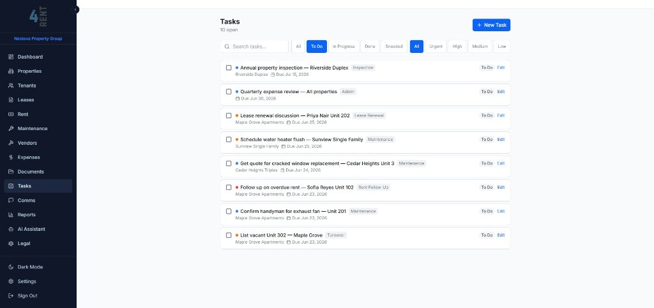Open Nestova Property Group organization link
Screen dimensions: 654x308
38,39
